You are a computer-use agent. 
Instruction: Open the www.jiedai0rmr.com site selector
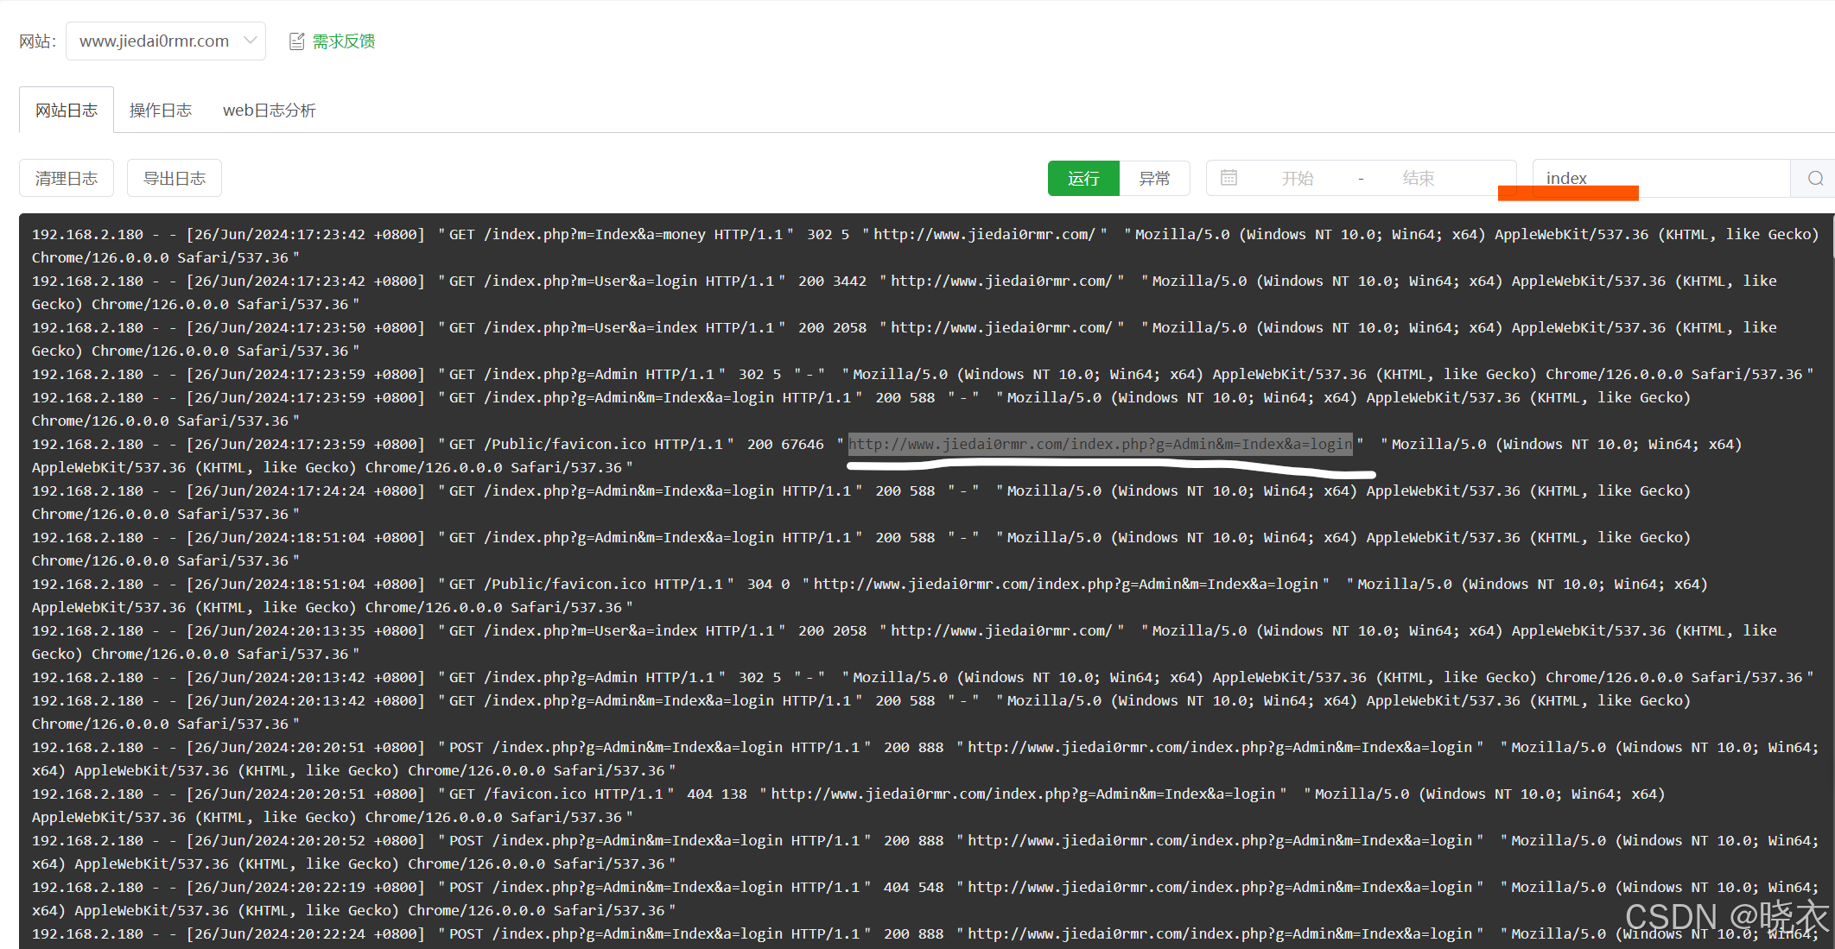point(156,41)
